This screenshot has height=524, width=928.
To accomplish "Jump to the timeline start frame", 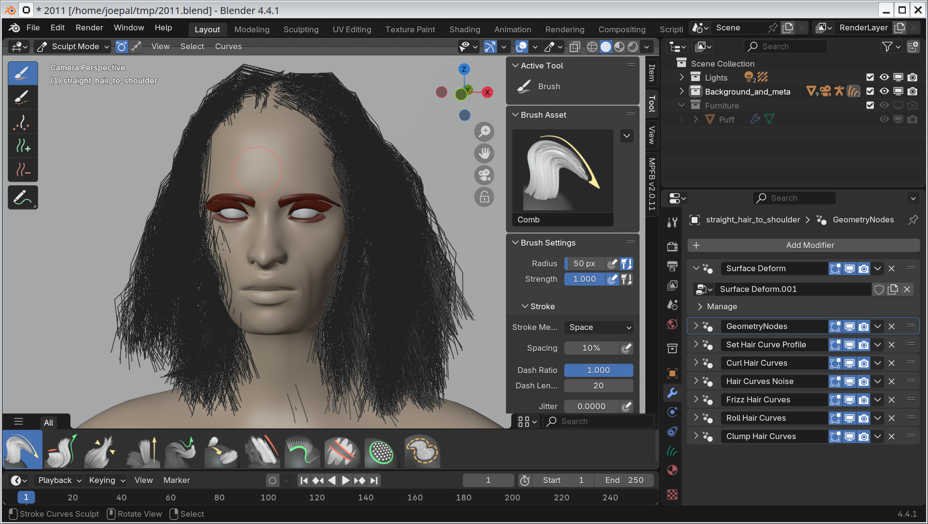I will pos(304,480).
